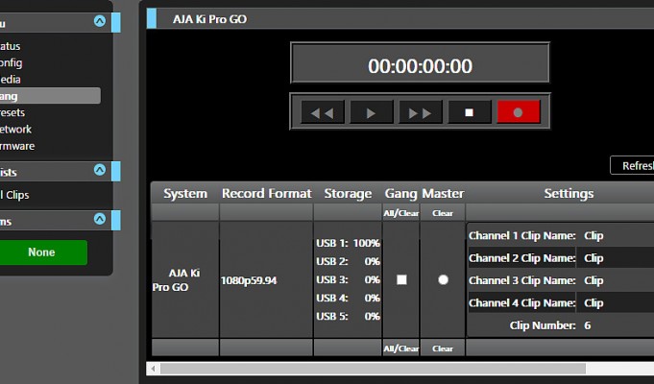Click the Refresh button

point(632,165)
